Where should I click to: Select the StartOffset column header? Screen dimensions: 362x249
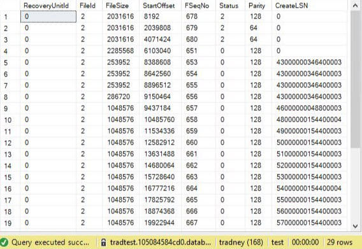coord(159,6)
